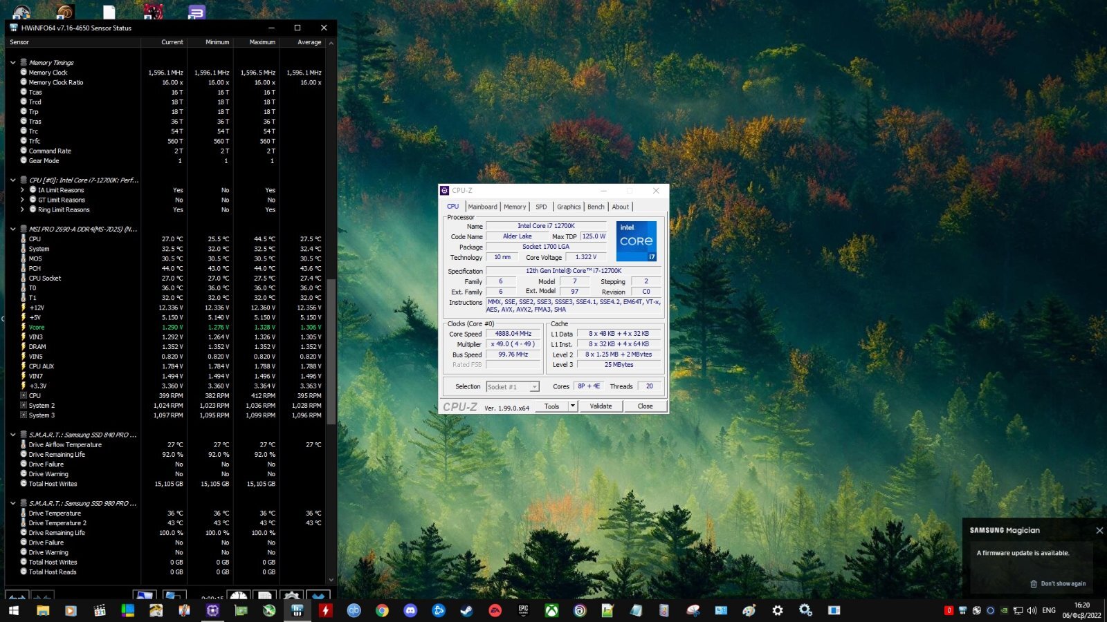Collapse the CPU [#0] Intel Core i7-12700K group

(x=12, y=180)
